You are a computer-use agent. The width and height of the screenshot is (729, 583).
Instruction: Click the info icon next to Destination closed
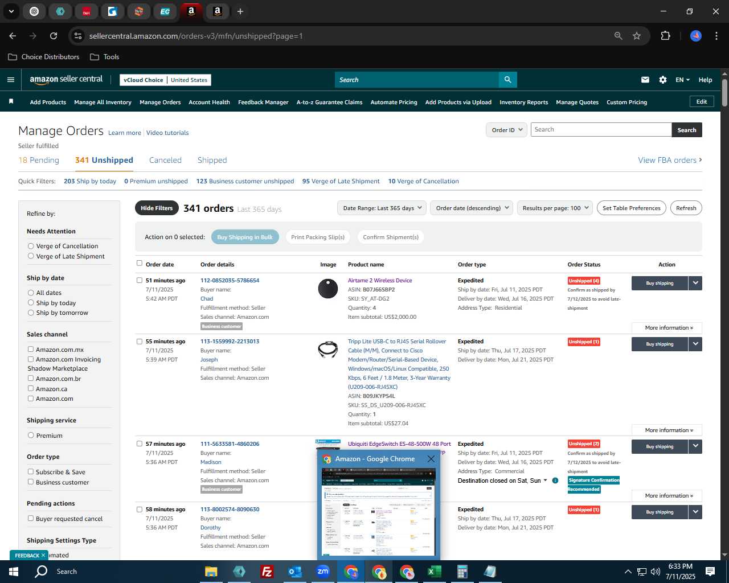(x=555, y=481)
